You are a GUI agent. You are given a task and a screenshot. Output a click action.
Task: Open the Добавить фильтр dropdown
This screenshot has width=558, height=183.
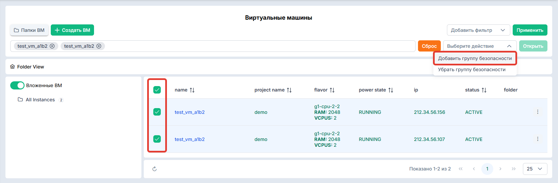coord(478,30)
